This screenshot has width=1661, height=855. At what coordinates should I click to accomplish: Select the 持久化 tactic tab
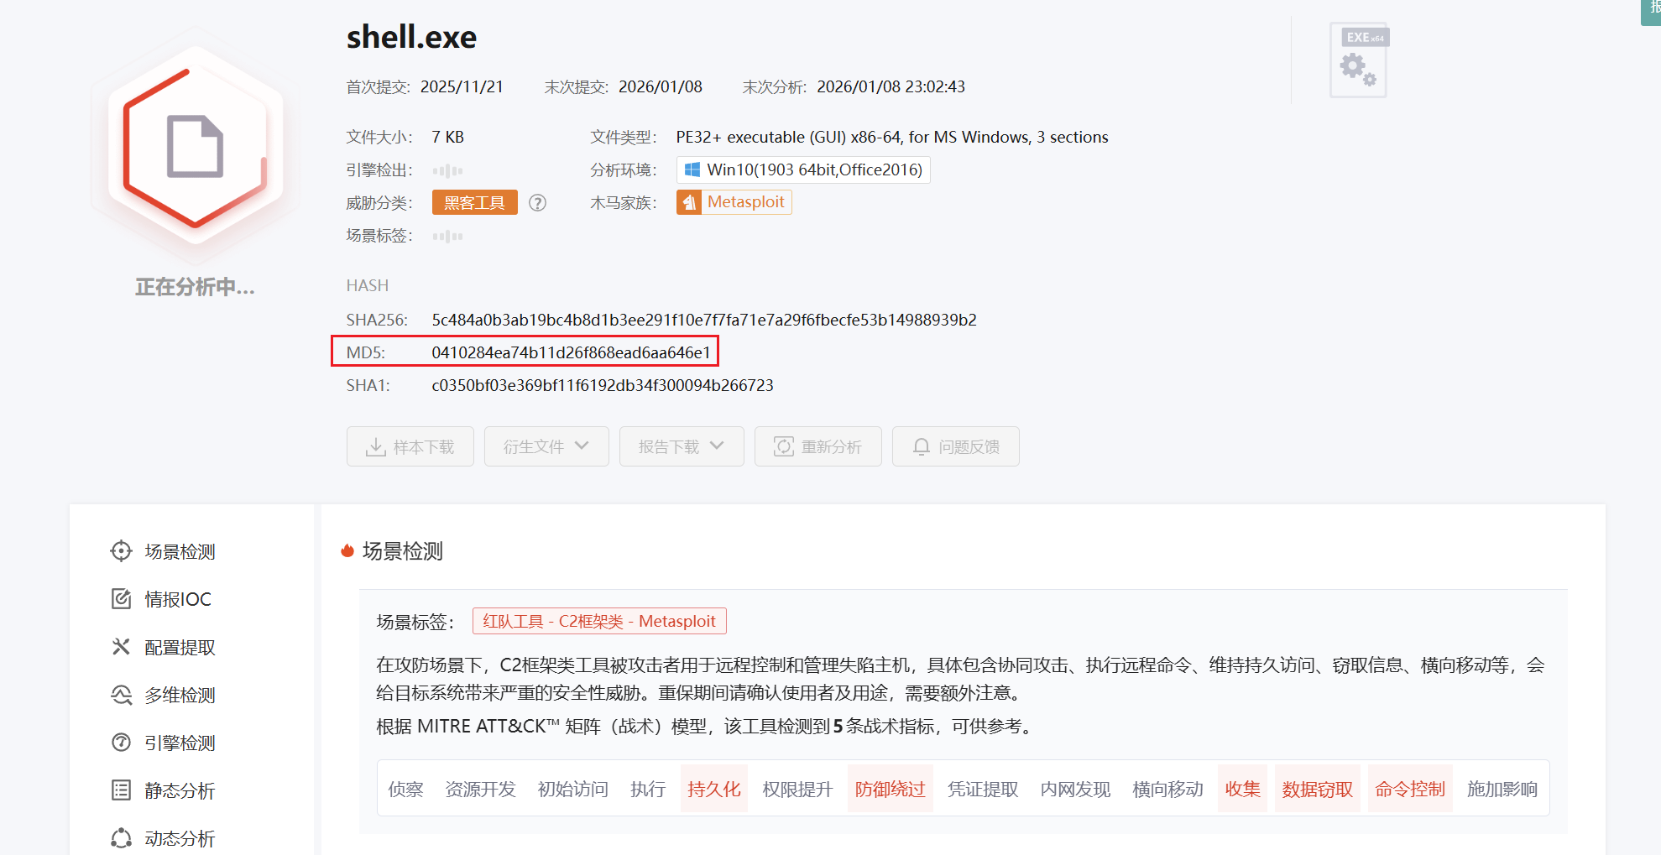point(713,789)
